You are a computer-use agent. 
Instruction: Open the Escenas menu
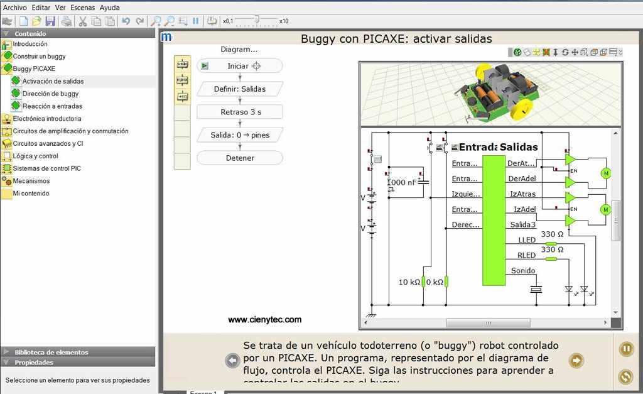[x=83, y=8]
